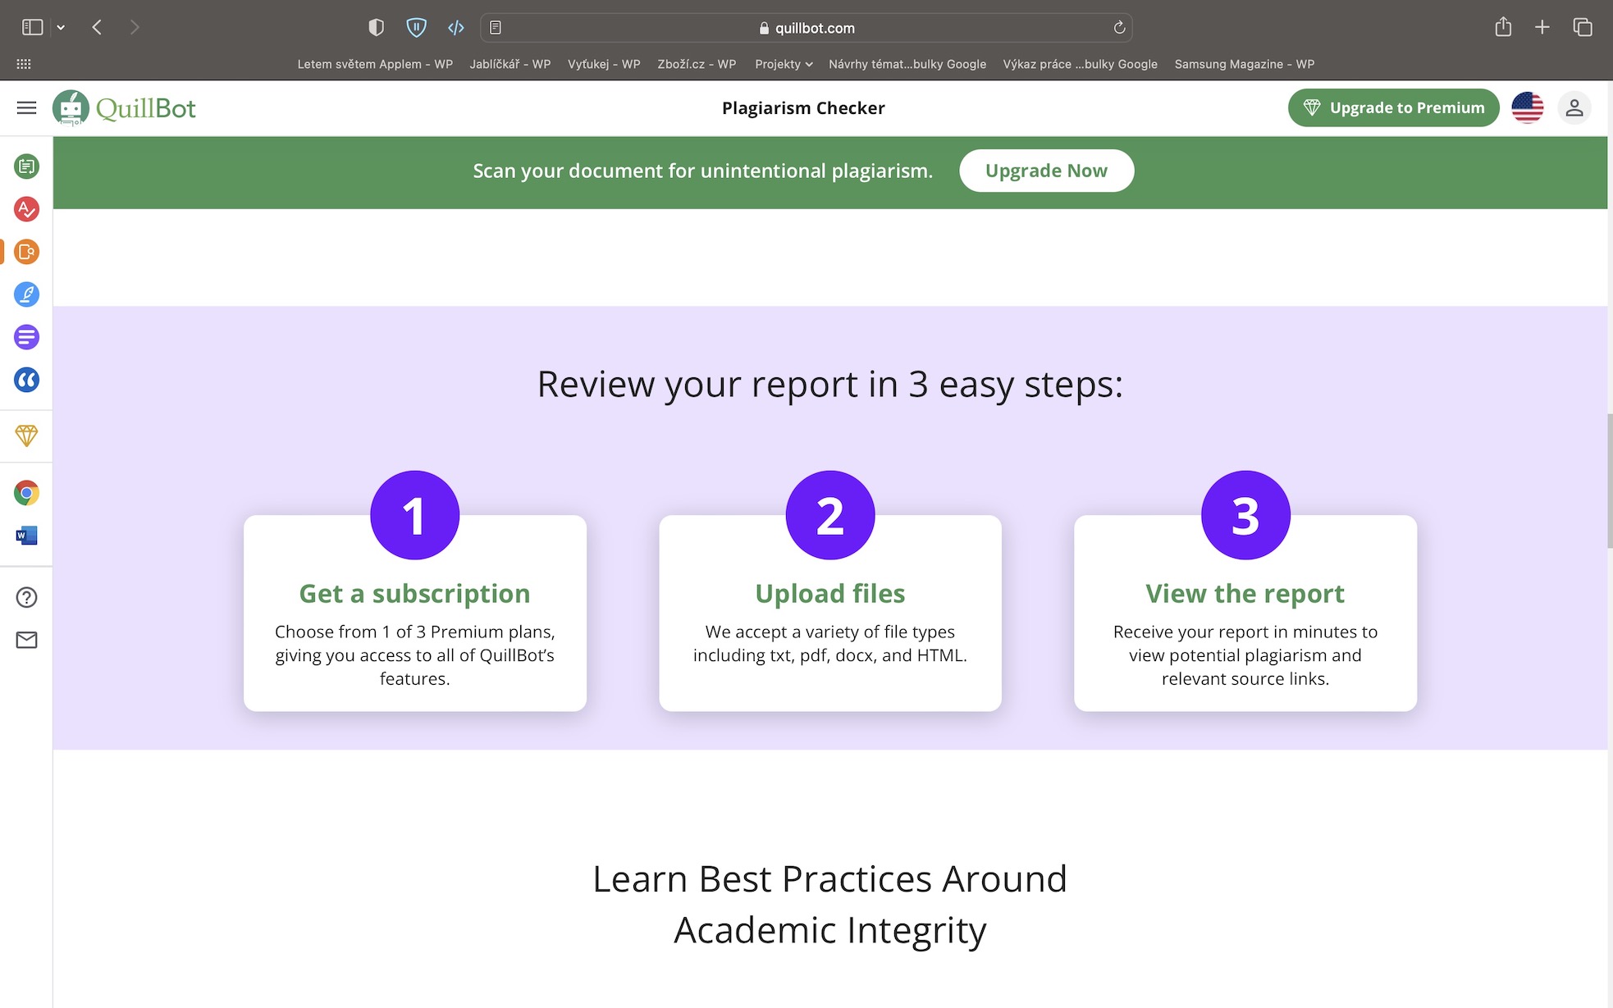Open the Paraphraser tool in sidebar
Screen dimensions: 1613x1008
tap(26, 166)
